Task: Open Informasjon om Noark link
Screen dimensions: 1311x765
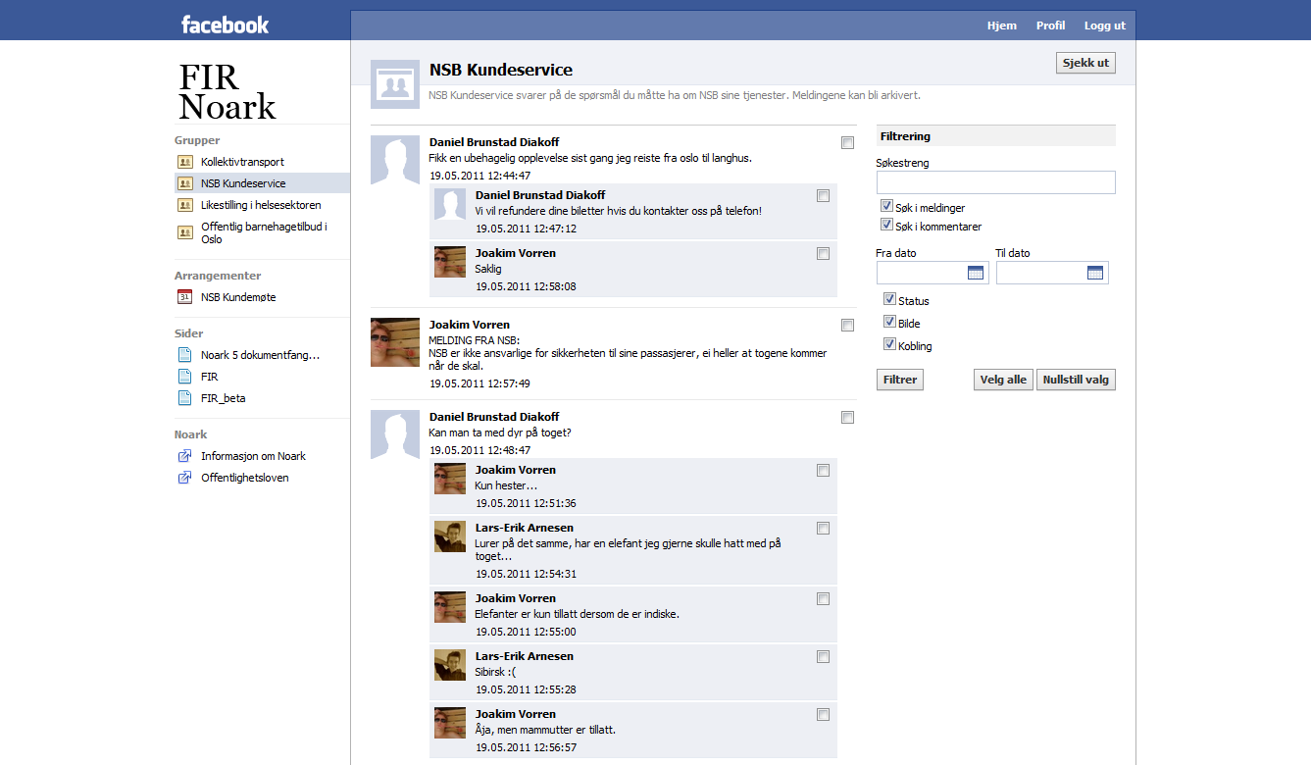Action: pos(253,456)
